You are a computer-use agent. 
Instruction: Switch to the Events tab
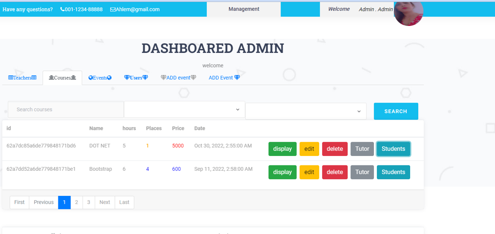(100, 78)
